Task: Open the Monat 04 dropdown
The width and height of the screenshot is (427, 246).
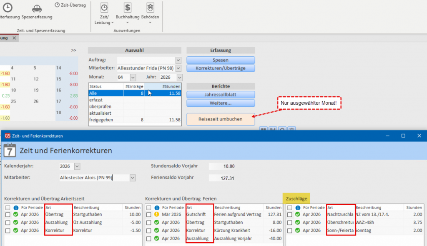Action: pyautogui.click(x=133, y=78)
